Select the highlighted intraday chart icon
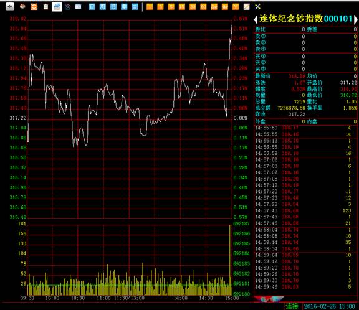The height and width of the screenshot is (310, 359). pos(57,7)
